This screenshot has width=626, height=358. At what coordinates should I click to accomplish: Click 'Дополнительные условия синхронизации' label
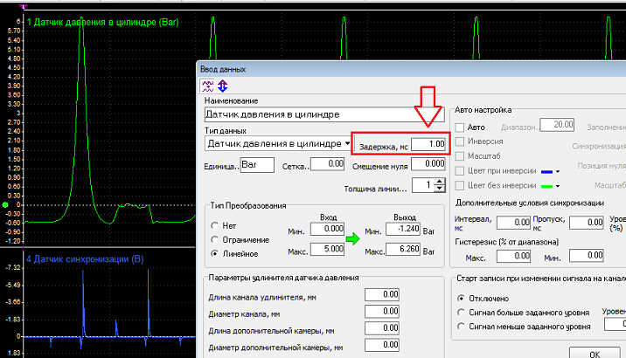(529, 203)
